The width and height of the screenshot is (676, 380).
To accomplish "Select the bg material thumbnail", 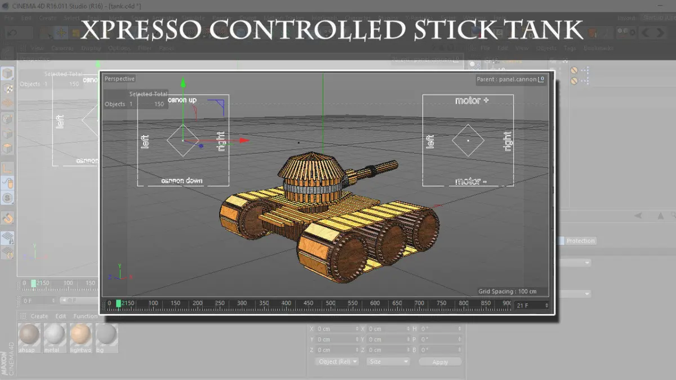I will point(106,338).
